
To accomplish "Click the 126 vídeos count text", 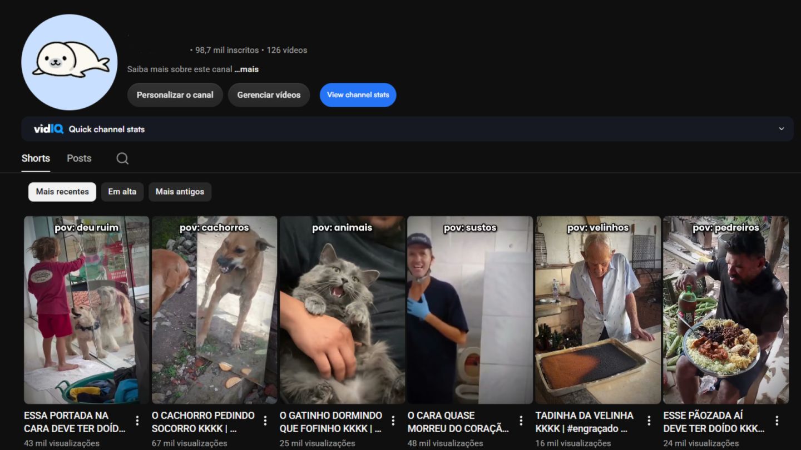I will point(287,50).
